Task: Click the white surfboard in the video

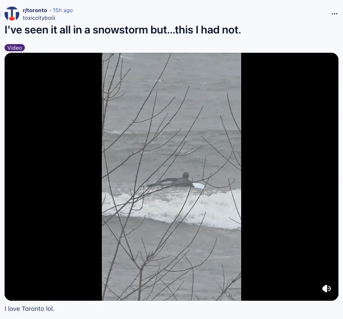Action: click(x=199, y=186)
